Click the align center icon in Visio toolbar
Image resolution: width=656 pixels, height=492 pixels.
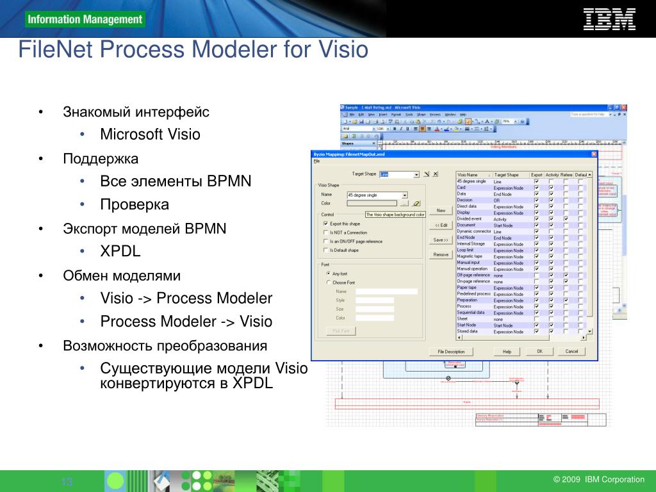[422, 129]
